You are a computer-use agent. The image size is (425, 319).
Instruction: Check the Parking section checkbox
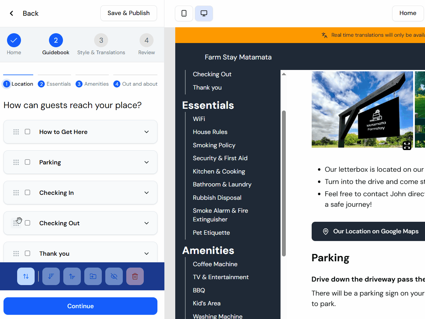pos(27,162)
